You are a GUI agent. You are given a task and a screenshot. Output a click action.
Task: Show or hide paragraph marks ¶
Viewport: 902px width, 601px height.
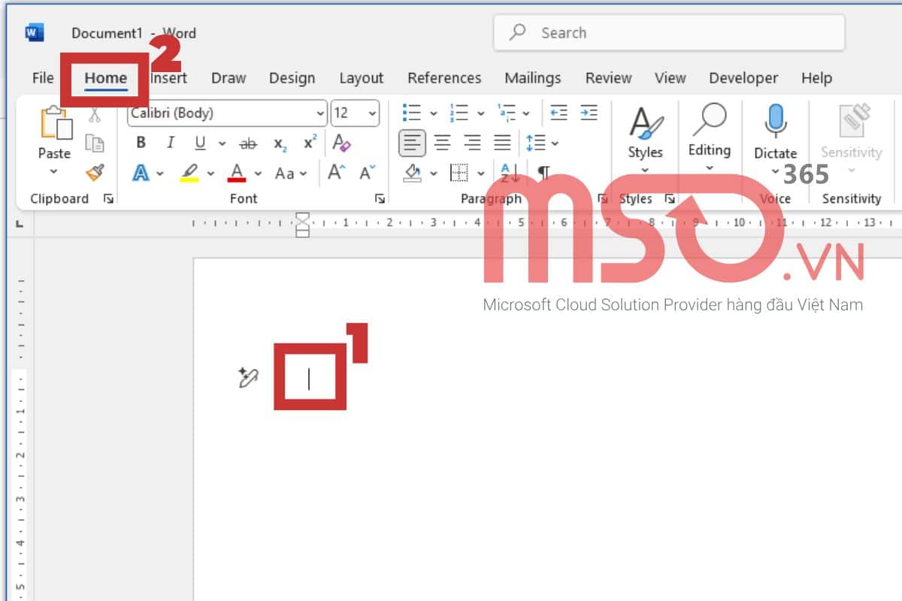[x=543, y=174]
